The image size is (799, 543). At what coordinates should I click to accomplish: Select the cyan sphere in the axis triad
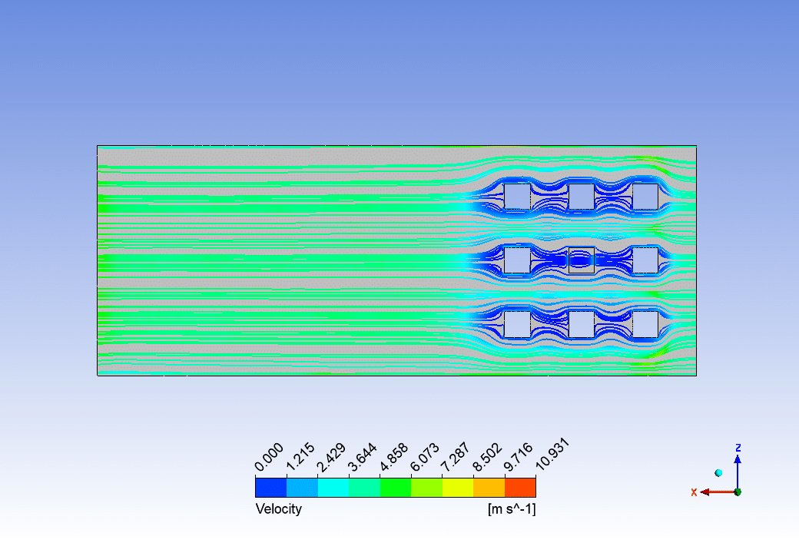pos(718,473)
